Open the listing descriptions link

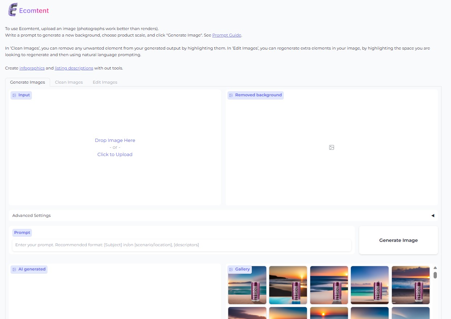[74, 68]
